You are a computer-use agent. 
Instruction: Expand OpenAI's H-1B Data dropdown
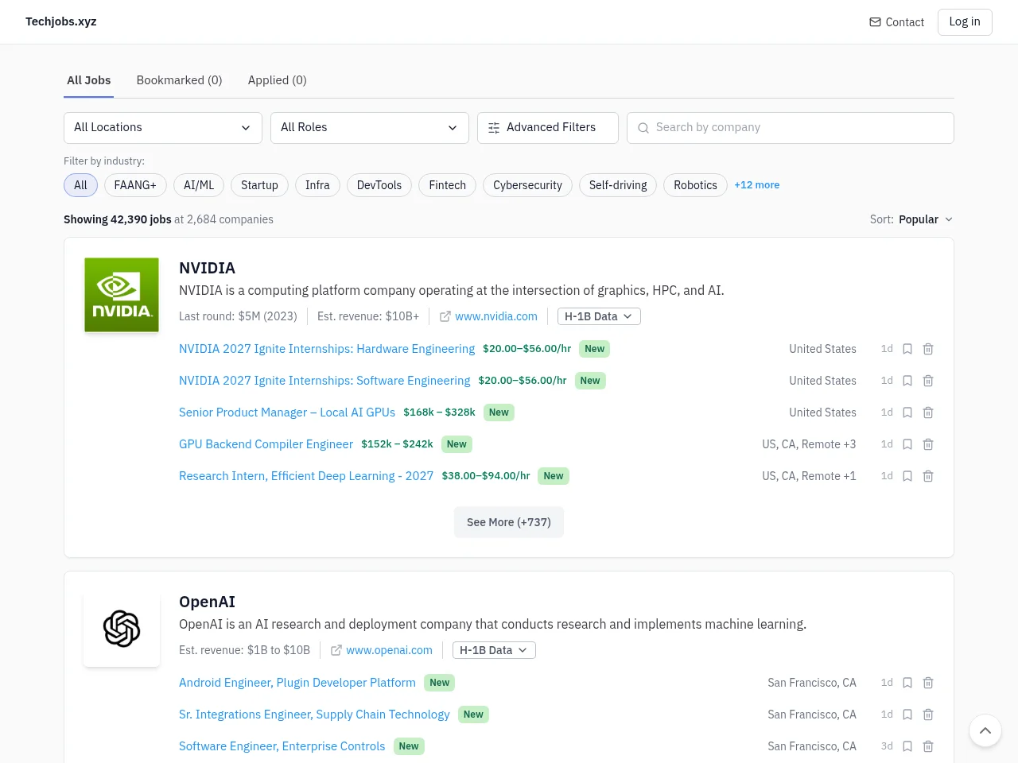pyautogui.click(x=494, y=650)
